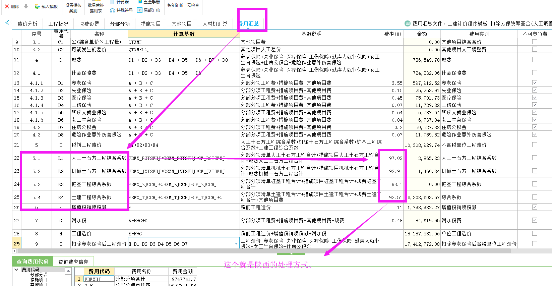
Task: Toggle non-competitive checkbox for 医疗保险 row
Action: pos(535,98)
